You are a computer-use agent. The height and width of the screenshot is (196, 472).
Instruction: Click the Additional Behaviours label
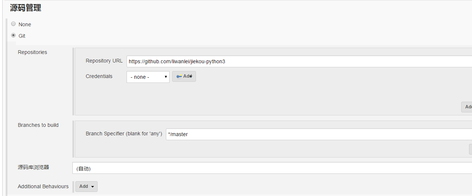(43, 186)
